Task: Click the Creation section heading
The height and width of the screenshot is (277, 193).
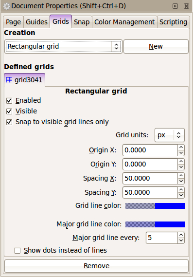Action: 19,33
